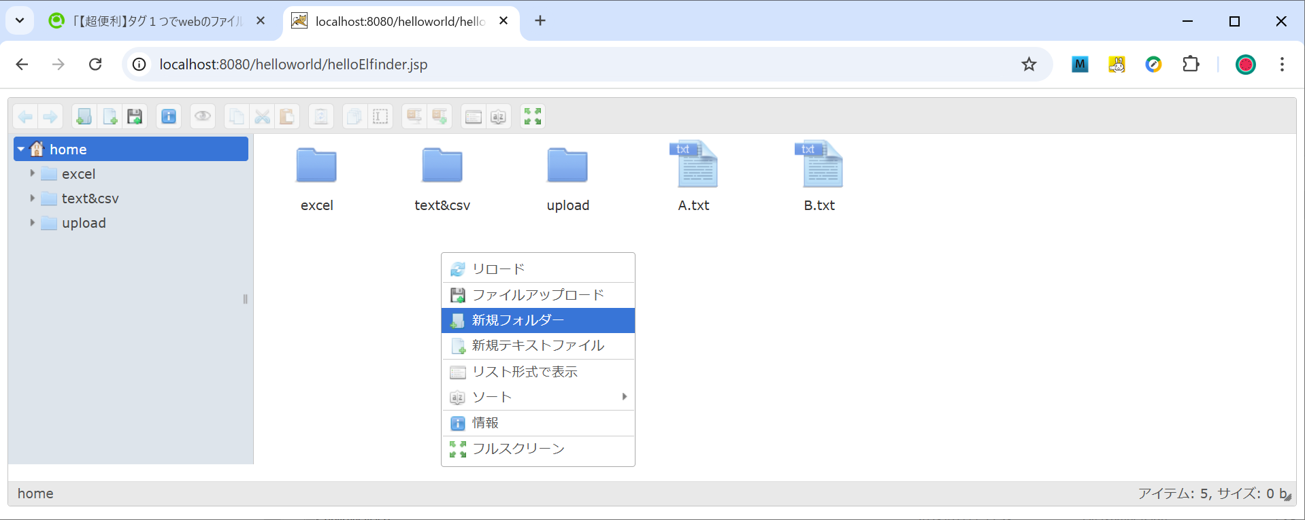Click the browser back button

[x=22, y=64]
